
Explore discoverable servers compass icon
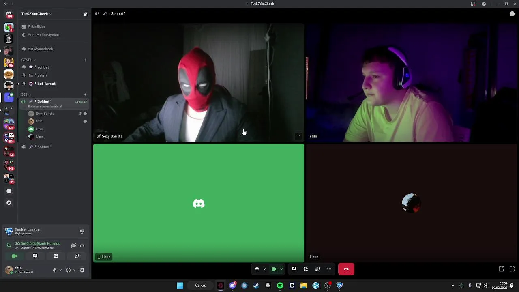(x=9, y=203)
